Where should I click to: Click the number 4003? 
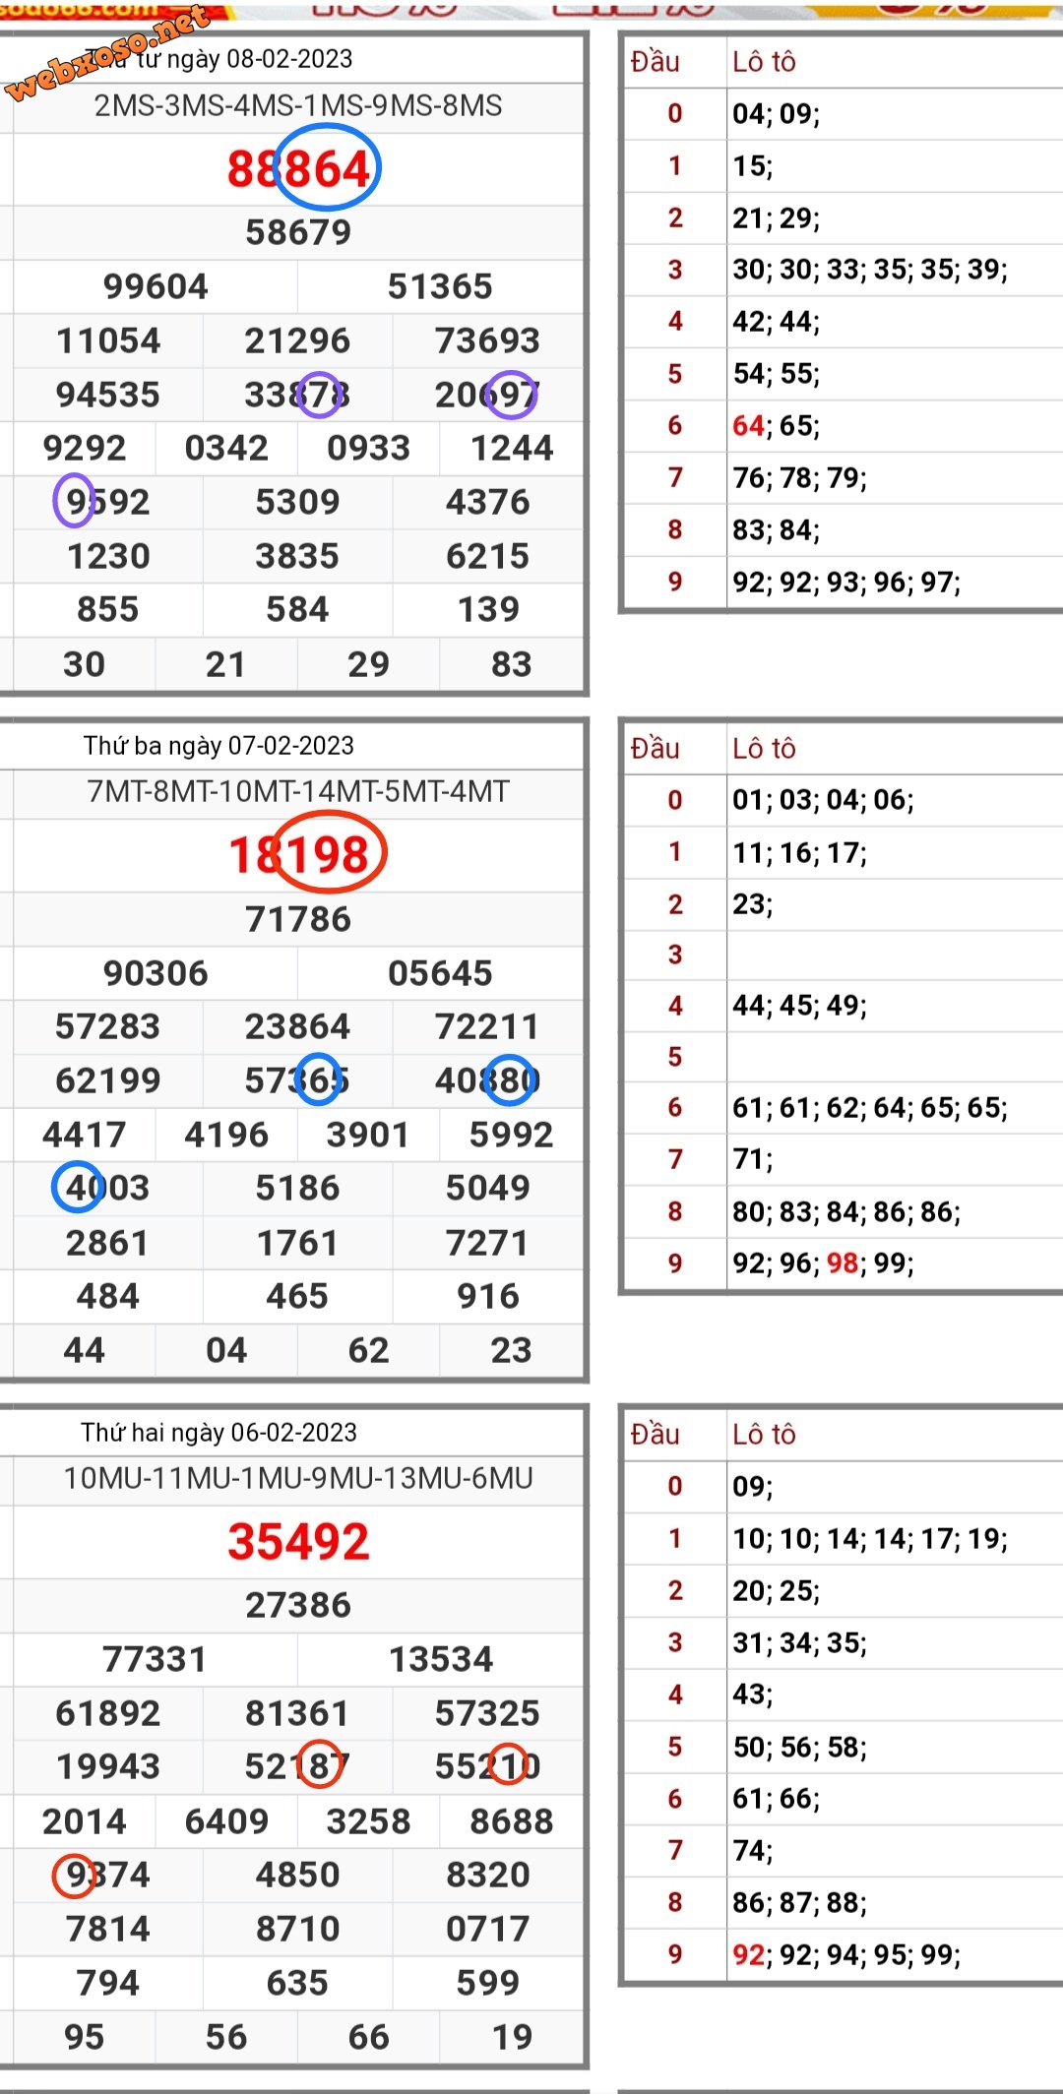[x=108, y=1188]
